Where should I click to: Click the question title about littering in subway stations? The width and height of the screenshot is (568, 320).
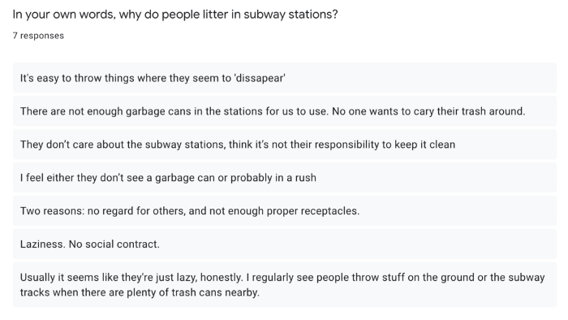[x=175, y=15]
